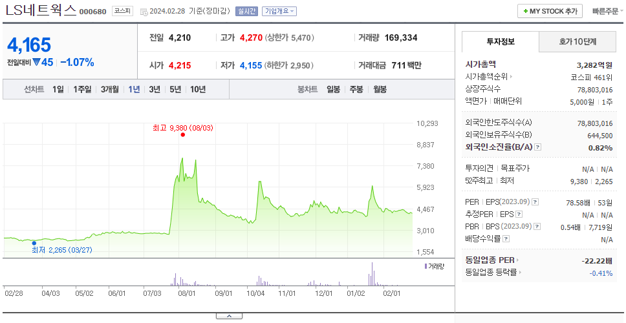Open help icon next to PBR BPS(2023.09)
The width and height of the screenshot is (626, 323).
coord(537,227)
